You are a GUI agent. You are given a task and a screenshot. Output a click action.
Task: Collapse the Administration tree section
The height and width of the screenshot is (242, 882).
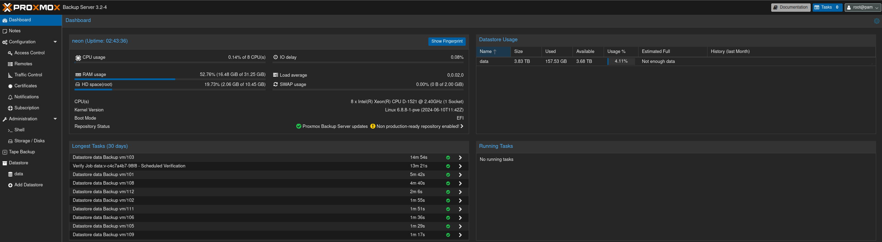pos(55,119)
